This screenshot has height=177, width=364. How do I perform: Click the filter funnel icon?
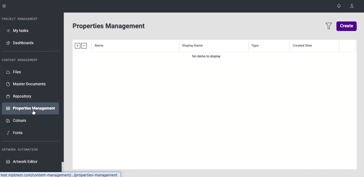pyautogui.click(x=328, y=26)
